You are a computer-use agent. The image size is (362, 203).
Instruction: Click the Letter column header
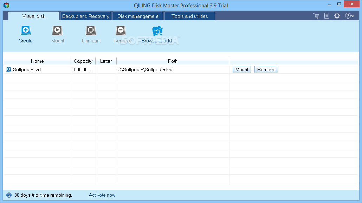(x=106, y=61)
